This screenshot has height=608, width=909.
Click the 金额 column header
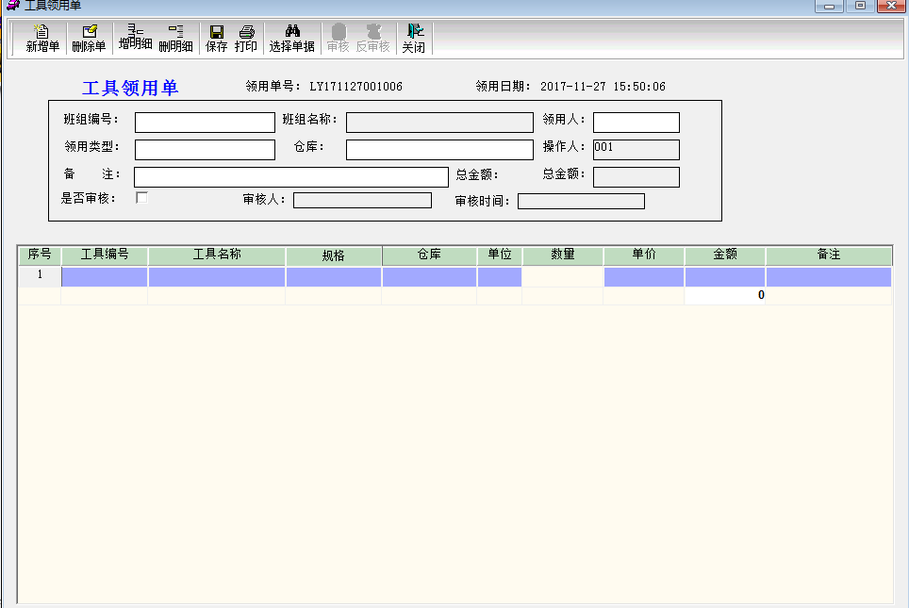724,255
